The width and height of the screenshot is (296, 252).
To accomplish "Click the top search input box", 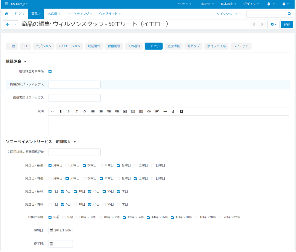I will click(x=266, y=14).
